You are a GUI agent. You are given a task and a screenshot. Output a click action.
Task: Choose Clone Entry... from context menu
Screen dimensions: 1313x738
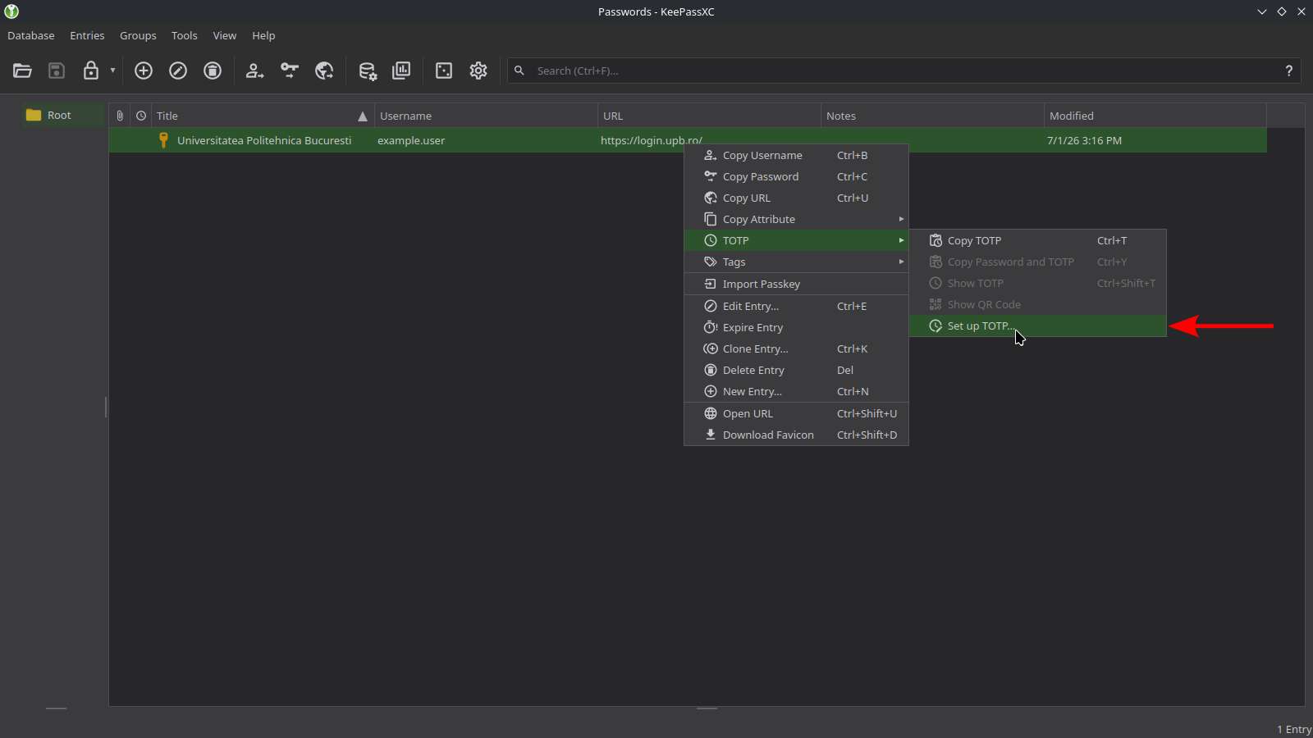point(796,348)
